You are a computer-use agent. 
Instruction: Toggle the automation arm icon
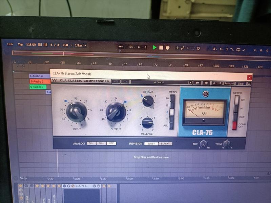coord(183,48)
